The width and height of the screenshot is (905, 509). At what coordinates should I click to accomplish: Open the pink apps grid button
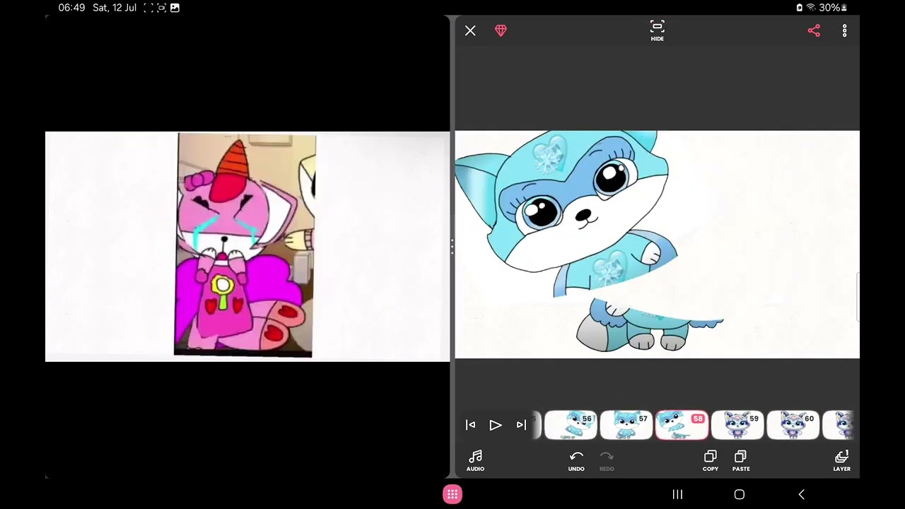pos(452,494)
